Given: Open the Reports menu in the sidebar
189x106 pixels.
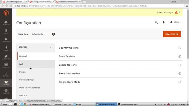Looking at the screenshot, I should (6, 74).
